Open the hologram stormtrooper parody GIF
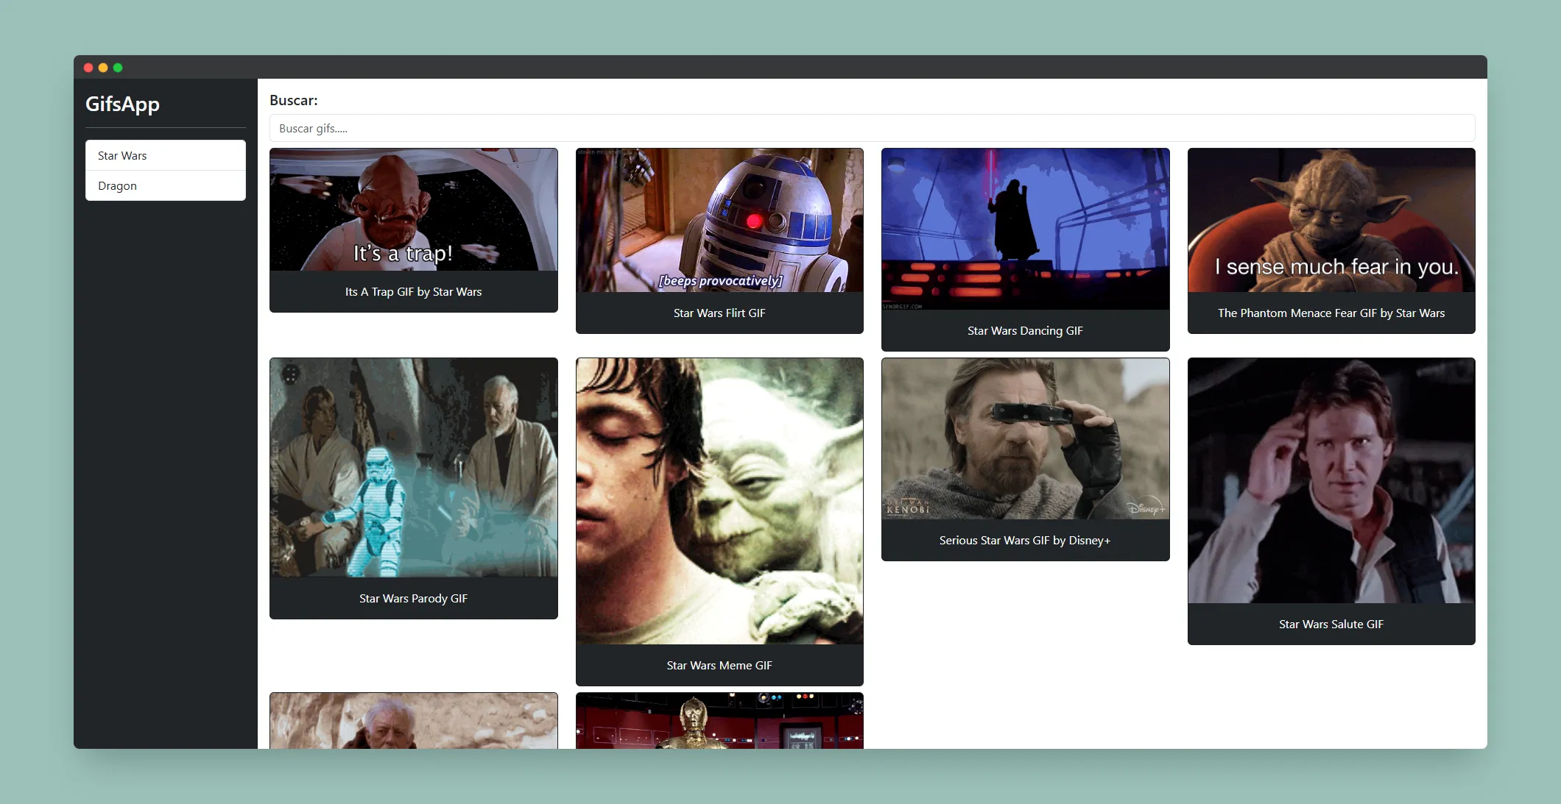1561x804 pixels. [x=413, y=467]
